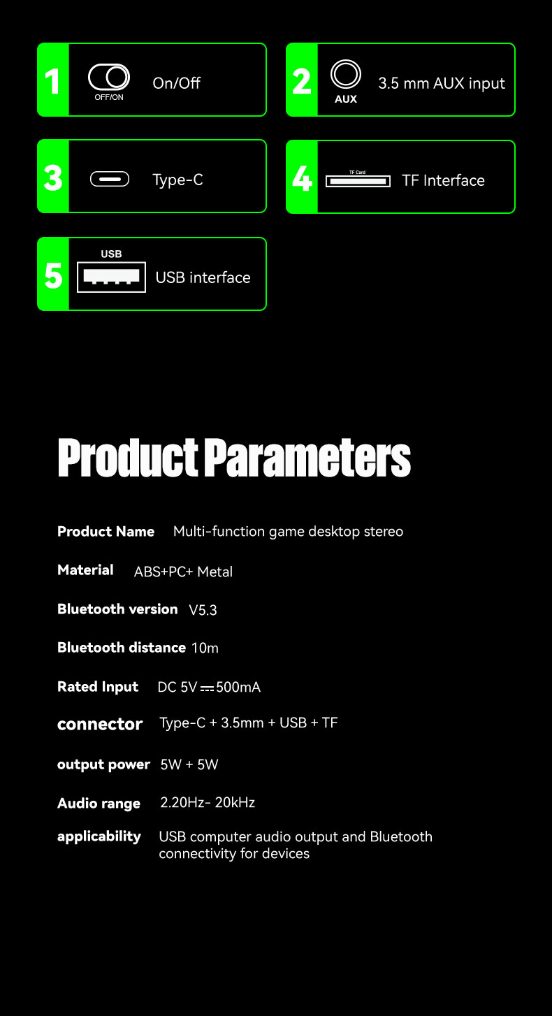This screenshot has width=552, height=1016.
Task: Click the Type-C port icon
Action: pos(110,180)
